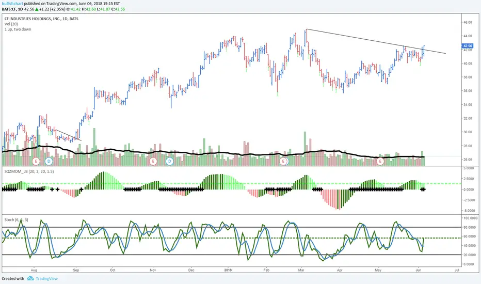Select the February E earnings marker

click(x=283, y=161)
